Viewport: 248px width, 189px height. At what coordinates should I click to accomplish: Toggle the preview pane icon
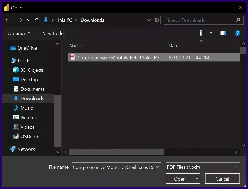tap(223, 33)
